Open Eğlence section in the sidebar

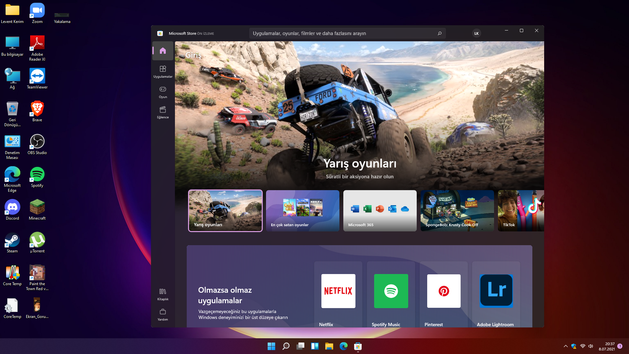pos(163,112)
